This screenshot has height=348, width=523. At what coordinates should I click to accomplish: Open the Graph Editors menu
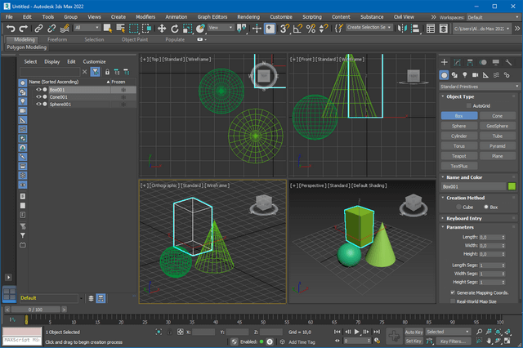[212, 16]
